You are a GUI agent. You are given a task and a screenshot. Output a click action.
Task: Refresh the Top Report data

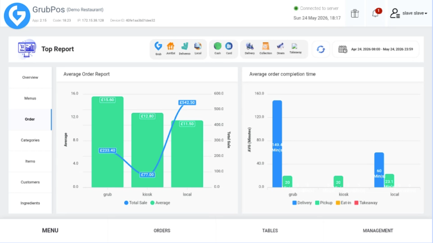(x=321, y=49)
